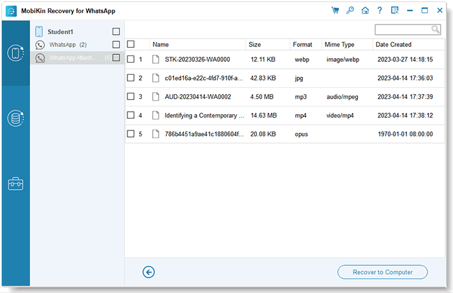The image size is (453, 293).
Task: Open help question mark icon
Action: pos(380,10)
